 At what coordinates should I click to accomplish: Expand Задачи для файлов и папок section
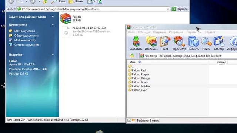[x=53, y=17]
